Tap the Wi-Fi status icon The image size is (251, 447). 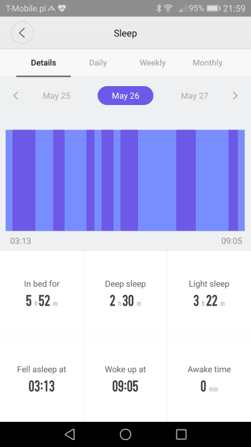168,8
